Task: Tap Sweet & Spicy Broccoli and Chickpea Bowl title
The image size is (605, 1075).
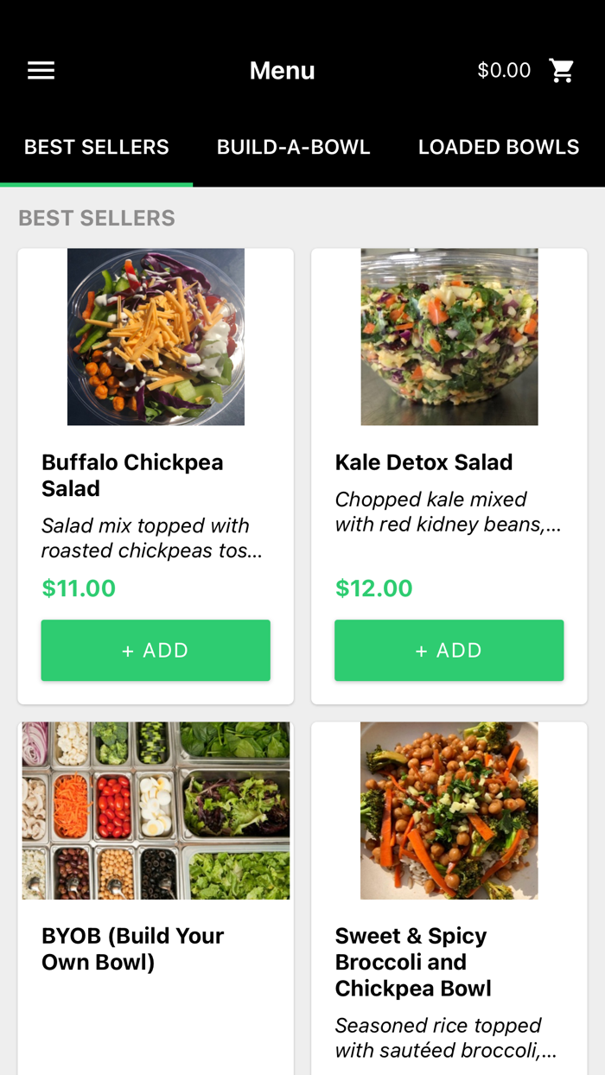Action: 413,962
